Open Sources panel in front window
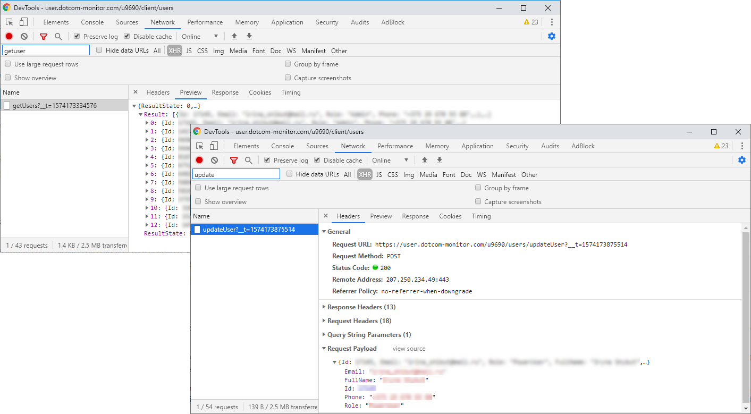Screen dimensions: 751x414 click(317, 146)
